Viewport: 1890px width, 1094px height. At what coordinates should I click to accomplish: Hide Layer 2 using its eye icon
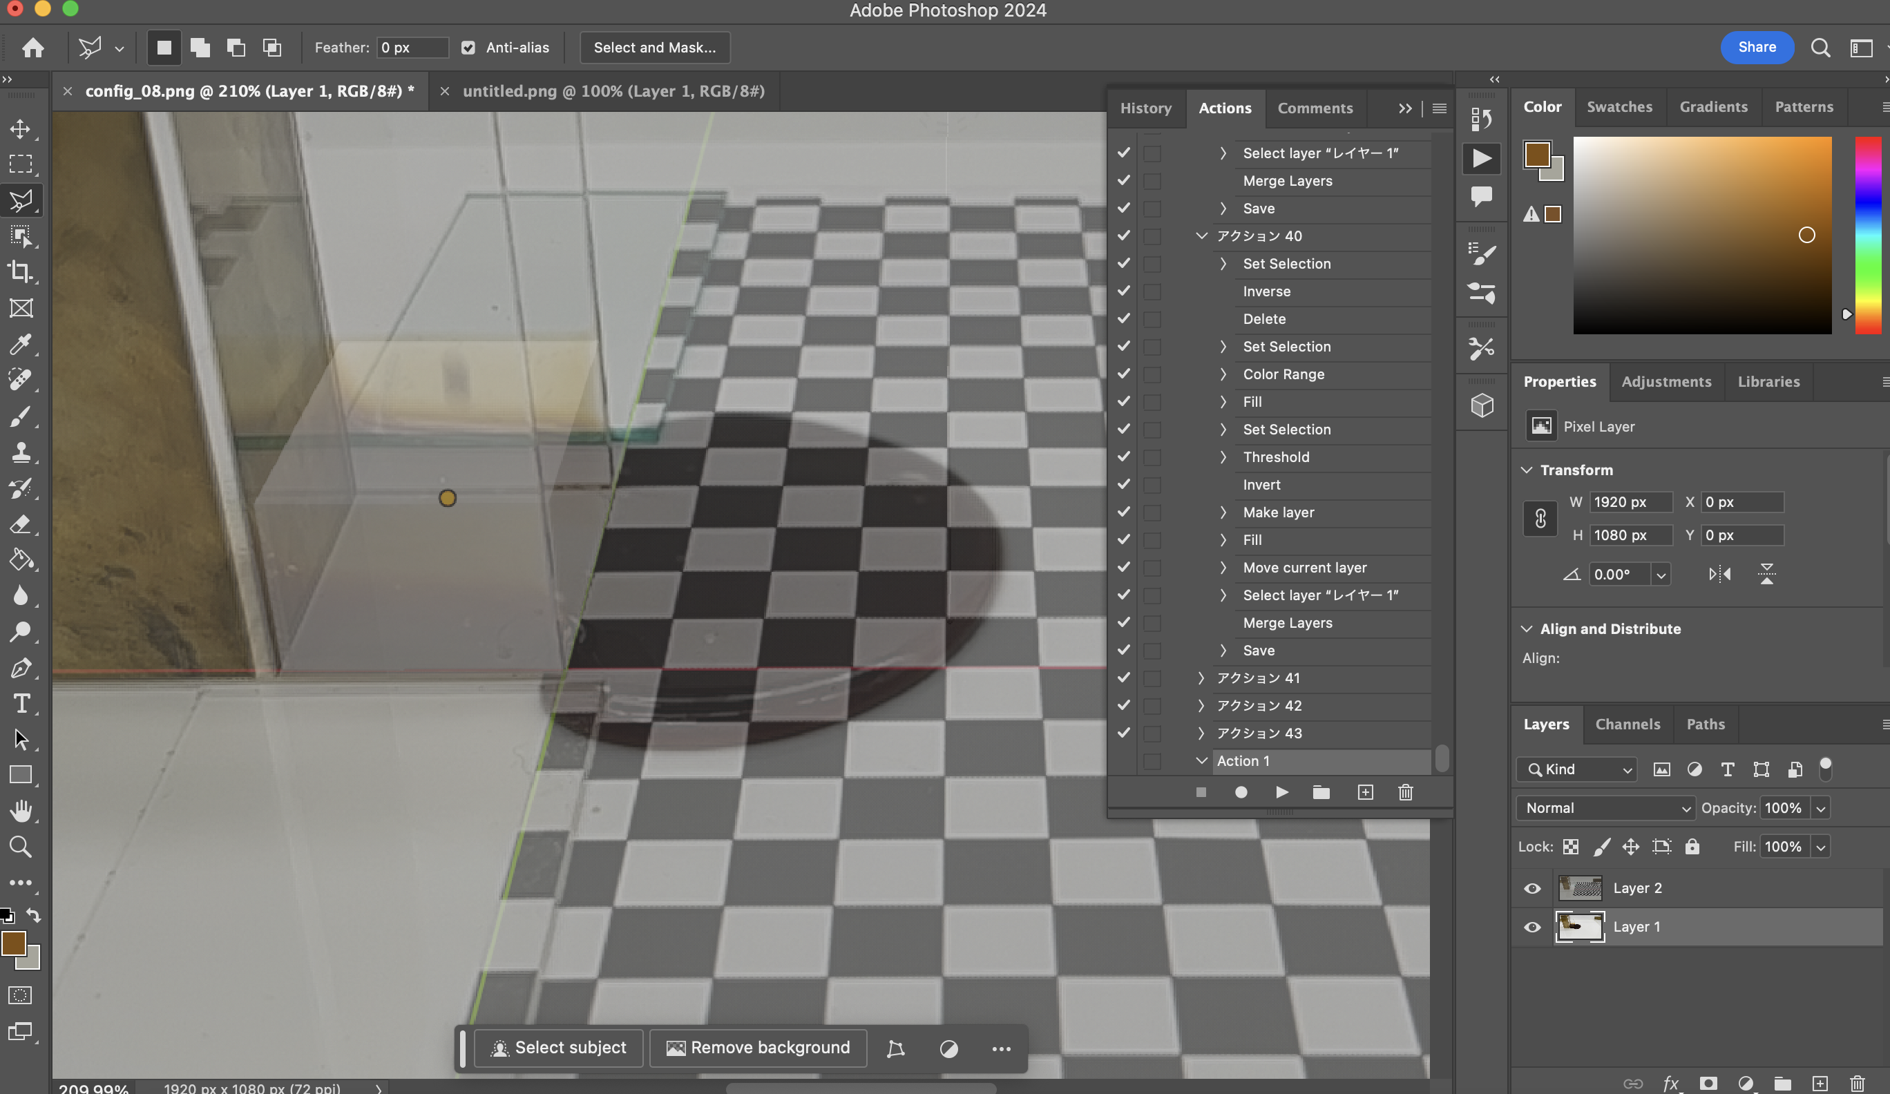coord(1532,889)
